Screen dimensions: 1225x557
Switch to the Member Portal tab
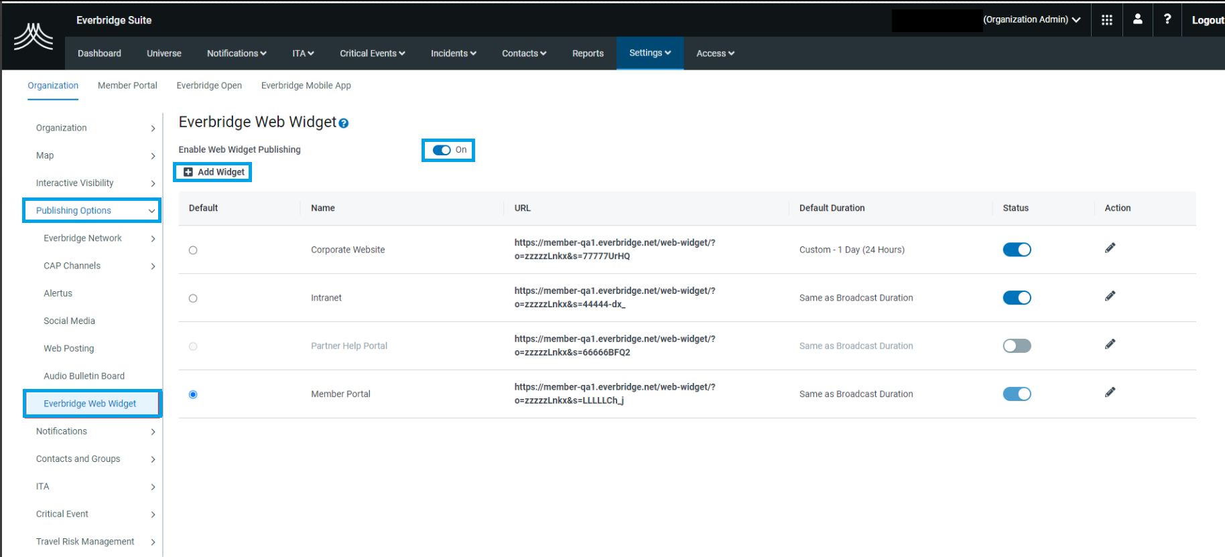coord(127,86)
